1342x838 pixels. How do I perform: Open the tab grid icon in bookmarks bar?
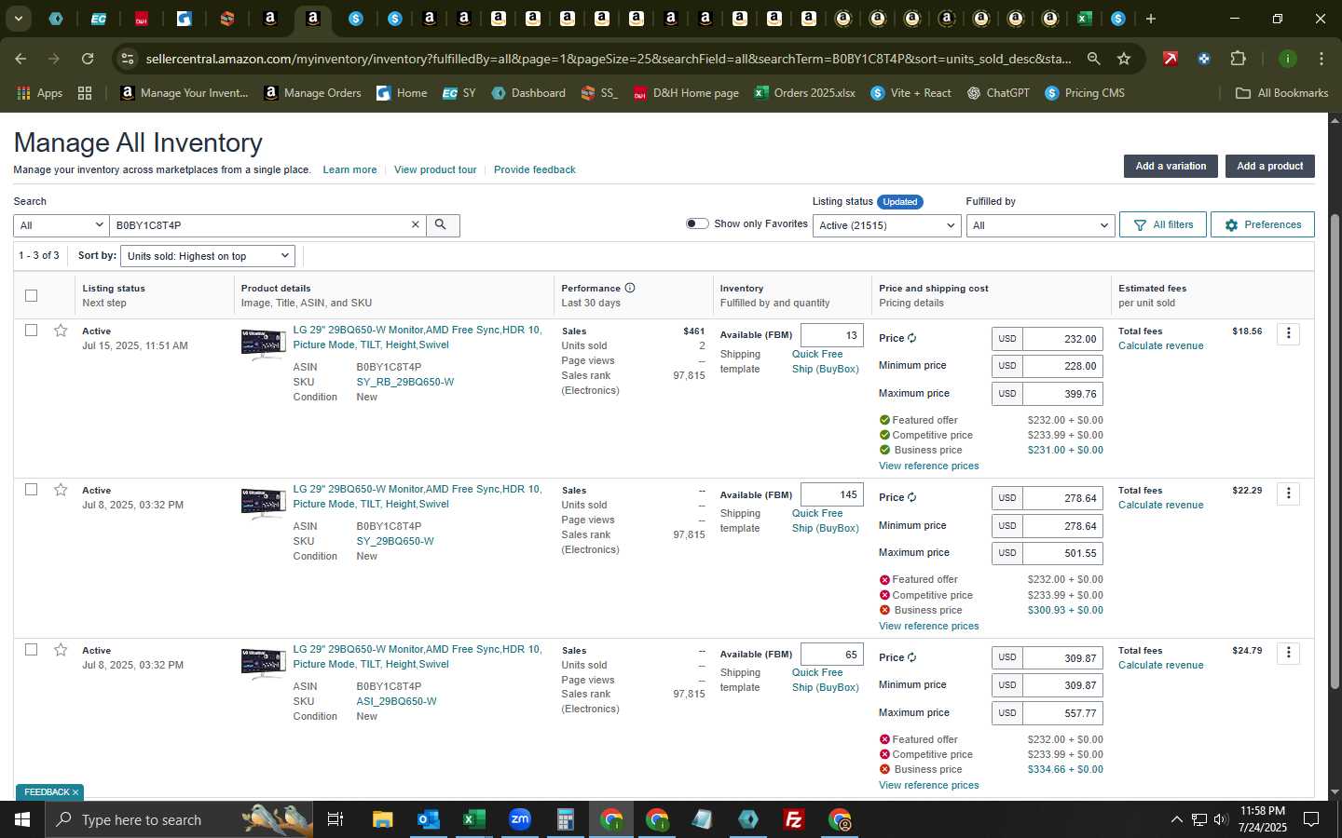click(85, 93)
